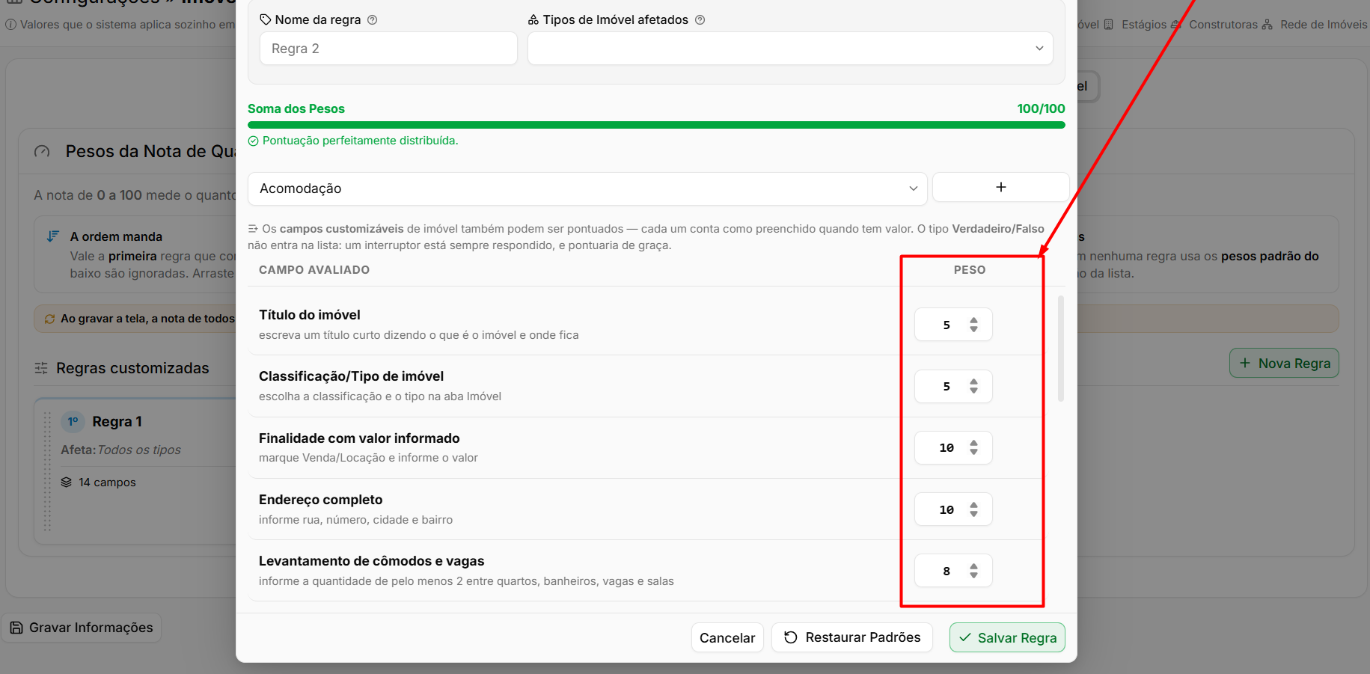The width and height of the screenshot is (1370, 674).
Task: Click the Soma dos Pesos progress bar
Action: coord(656,125)
